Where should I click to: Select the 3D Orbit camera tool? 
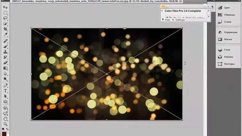5,113
